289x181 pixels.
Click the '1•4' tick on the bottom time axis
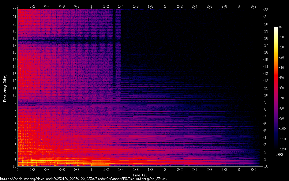(x=121, y=170)
